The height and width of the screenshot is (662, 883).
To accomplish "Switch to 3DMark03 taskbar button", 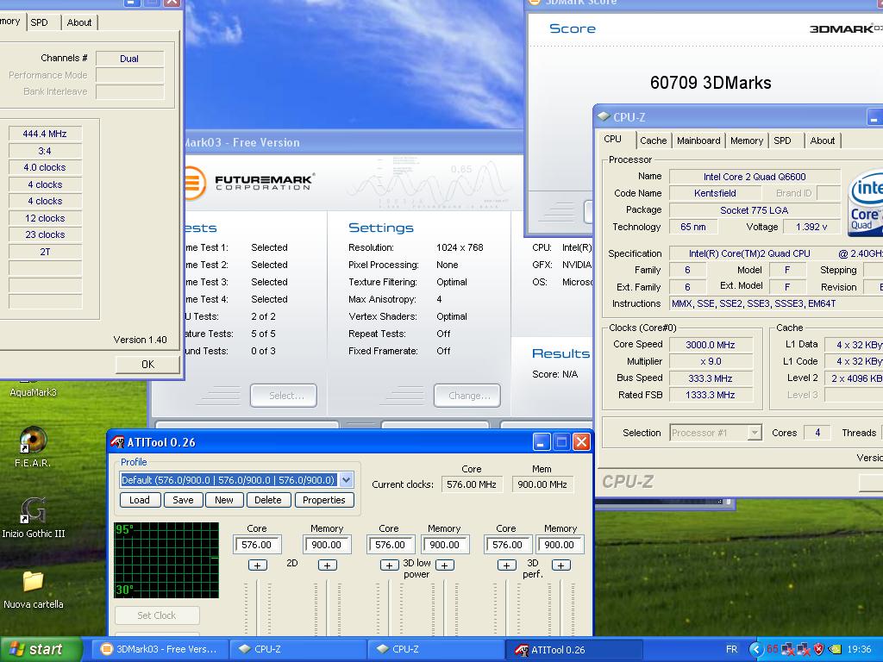I will click(160, 650).
